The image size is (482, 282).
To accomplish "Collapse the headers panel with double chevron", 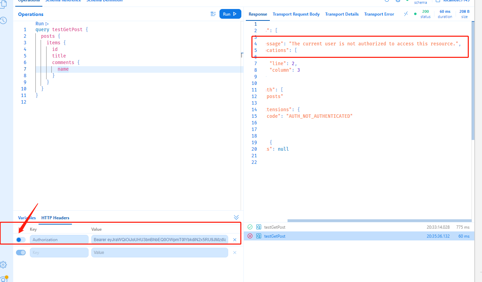I will (236, 217).
